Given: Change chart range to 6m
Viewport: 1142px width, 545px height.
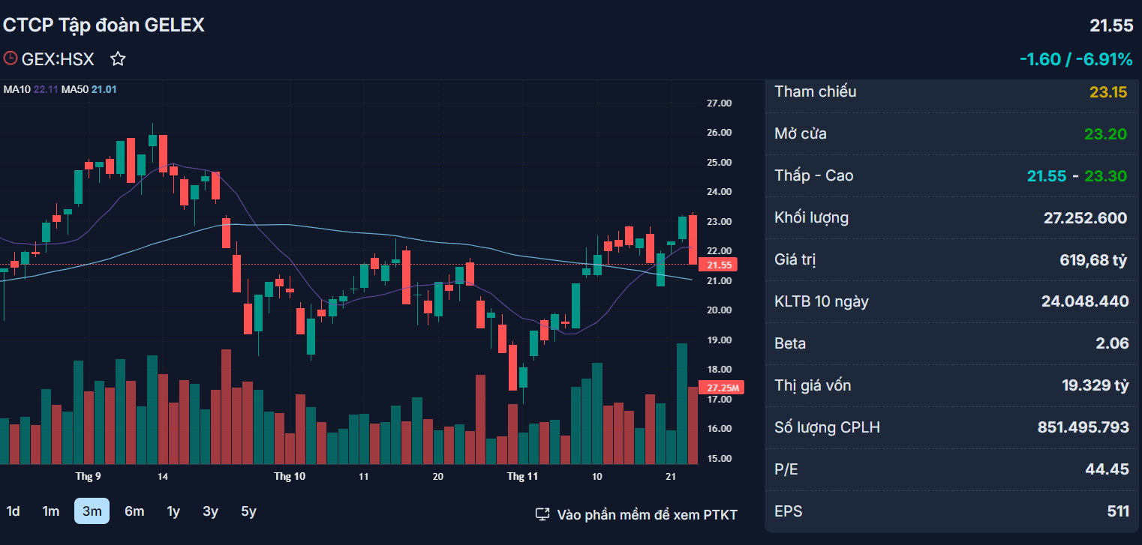Looking at the screenshot, I should [x=134, y=511].
